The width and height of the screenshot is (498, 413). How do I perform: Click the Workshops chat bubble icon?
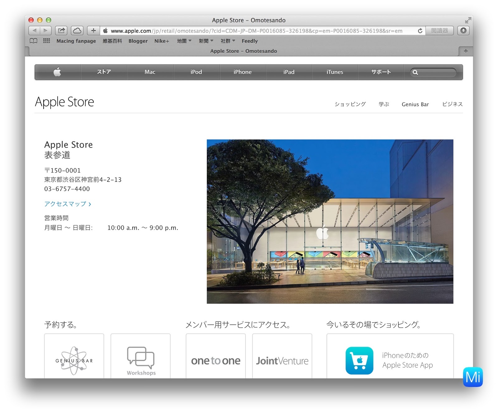click(x=140, y=357)
